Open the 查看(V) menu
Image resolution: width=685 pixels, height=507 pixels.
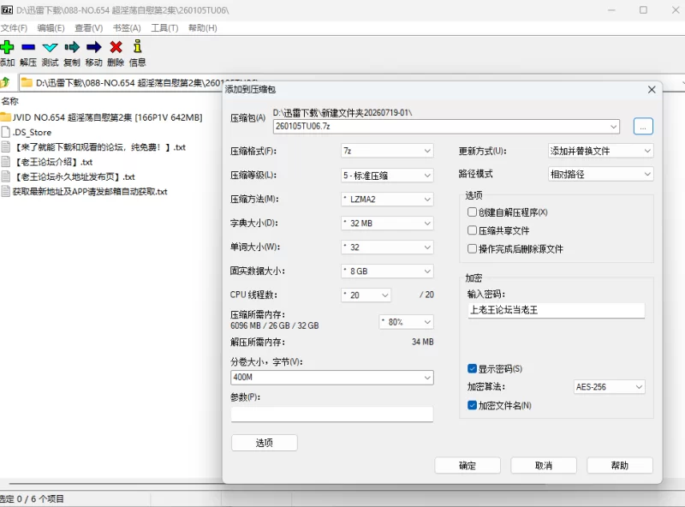coord(89,28)
